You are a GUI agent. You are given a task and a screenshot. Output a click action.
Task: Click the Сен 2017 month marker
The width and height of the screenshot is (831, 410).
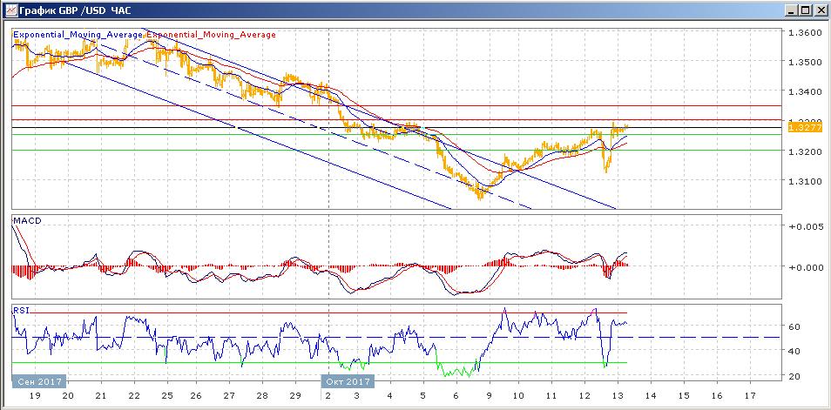[37, 381]
